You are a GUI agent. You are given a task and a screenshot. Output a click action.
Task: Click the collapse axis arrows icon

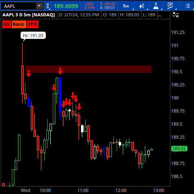click(x=176, y=15)
